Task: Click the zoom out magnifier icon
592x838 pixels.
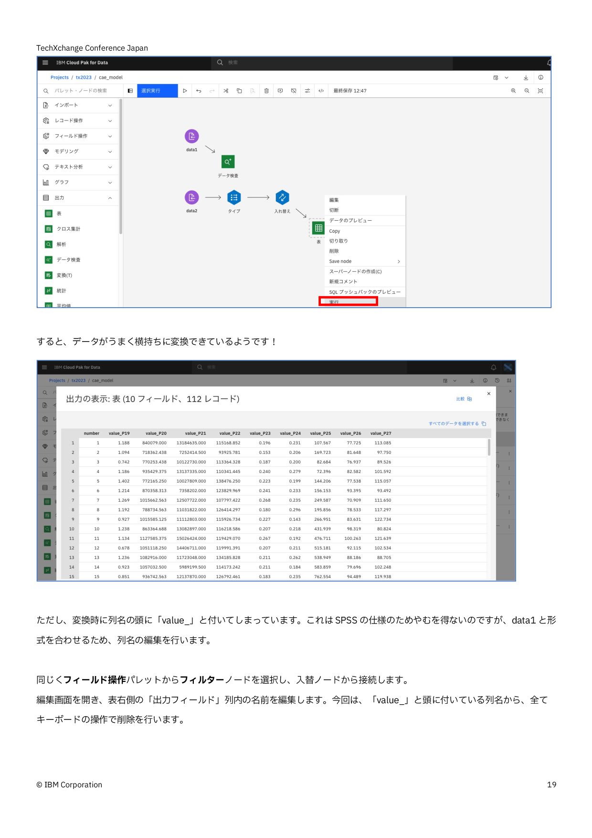Action: (x=527, y=91)
